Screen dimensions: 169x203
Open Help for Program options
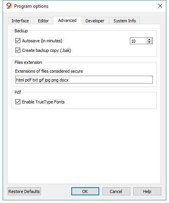pyautogui.click(x=147, y=191)
